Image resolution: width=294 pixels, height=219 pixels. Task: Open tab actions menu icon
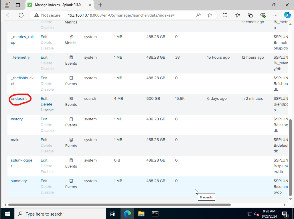coord(18,5)
